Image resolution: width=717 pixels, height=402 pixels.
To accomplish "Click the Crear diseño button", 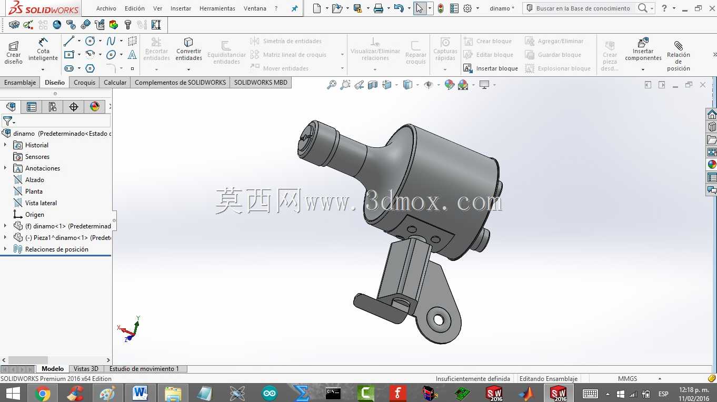I will pyautogui.click(x=14, y=52).
